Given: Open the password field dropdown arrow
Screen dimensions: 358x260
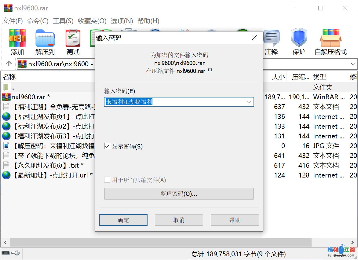Looking at the screenshot, I should pyautogui.click(x=249, y=102).
